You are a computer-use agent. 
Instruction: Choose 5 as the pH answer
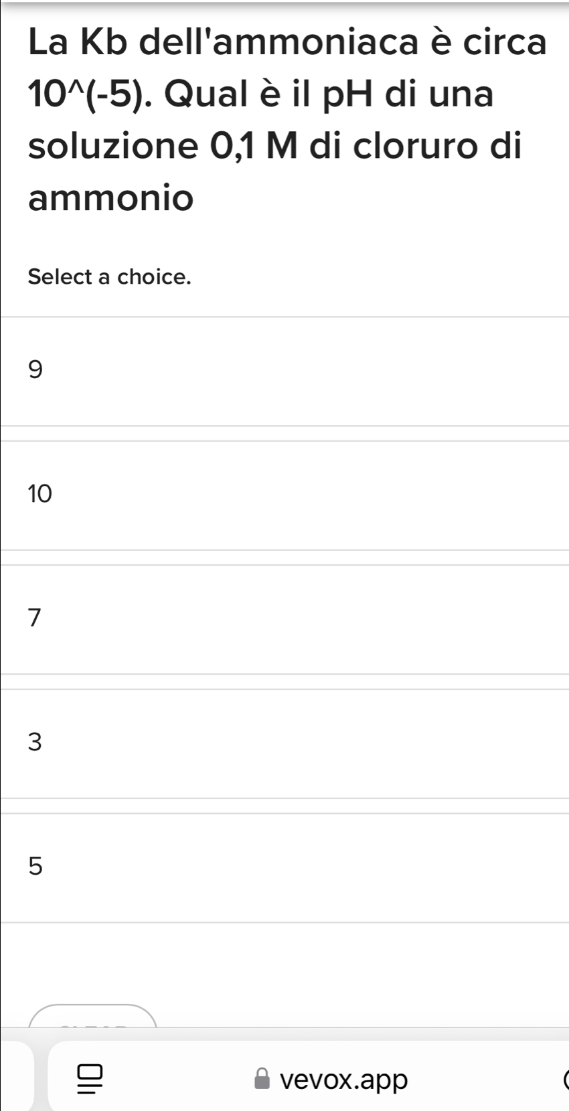pyautogui.click(x=284, y=867)
